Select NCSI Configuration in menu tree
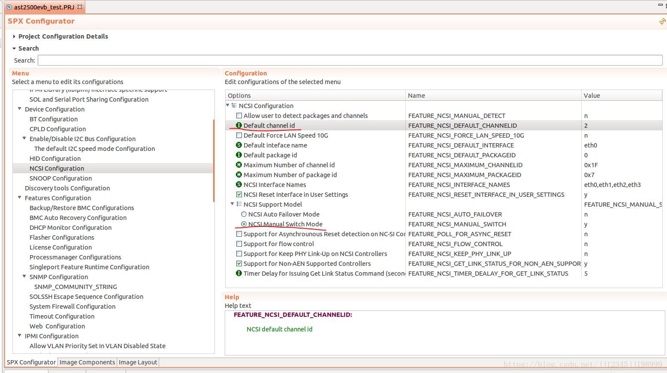This screenshot has height=373, width=667. click(57, 168)
